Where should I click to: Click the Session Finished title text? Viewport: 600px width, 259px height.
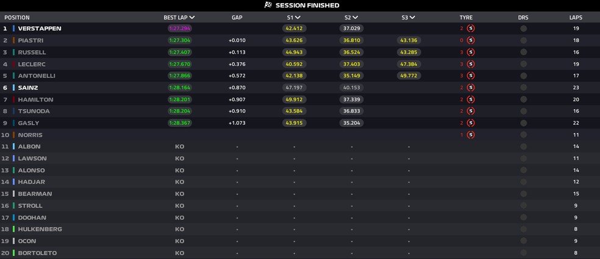307,5
